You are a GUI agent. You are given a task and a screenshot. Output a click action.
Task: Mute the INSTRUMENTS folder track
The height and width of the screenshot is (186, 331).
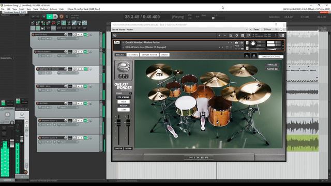pos(78,52)
